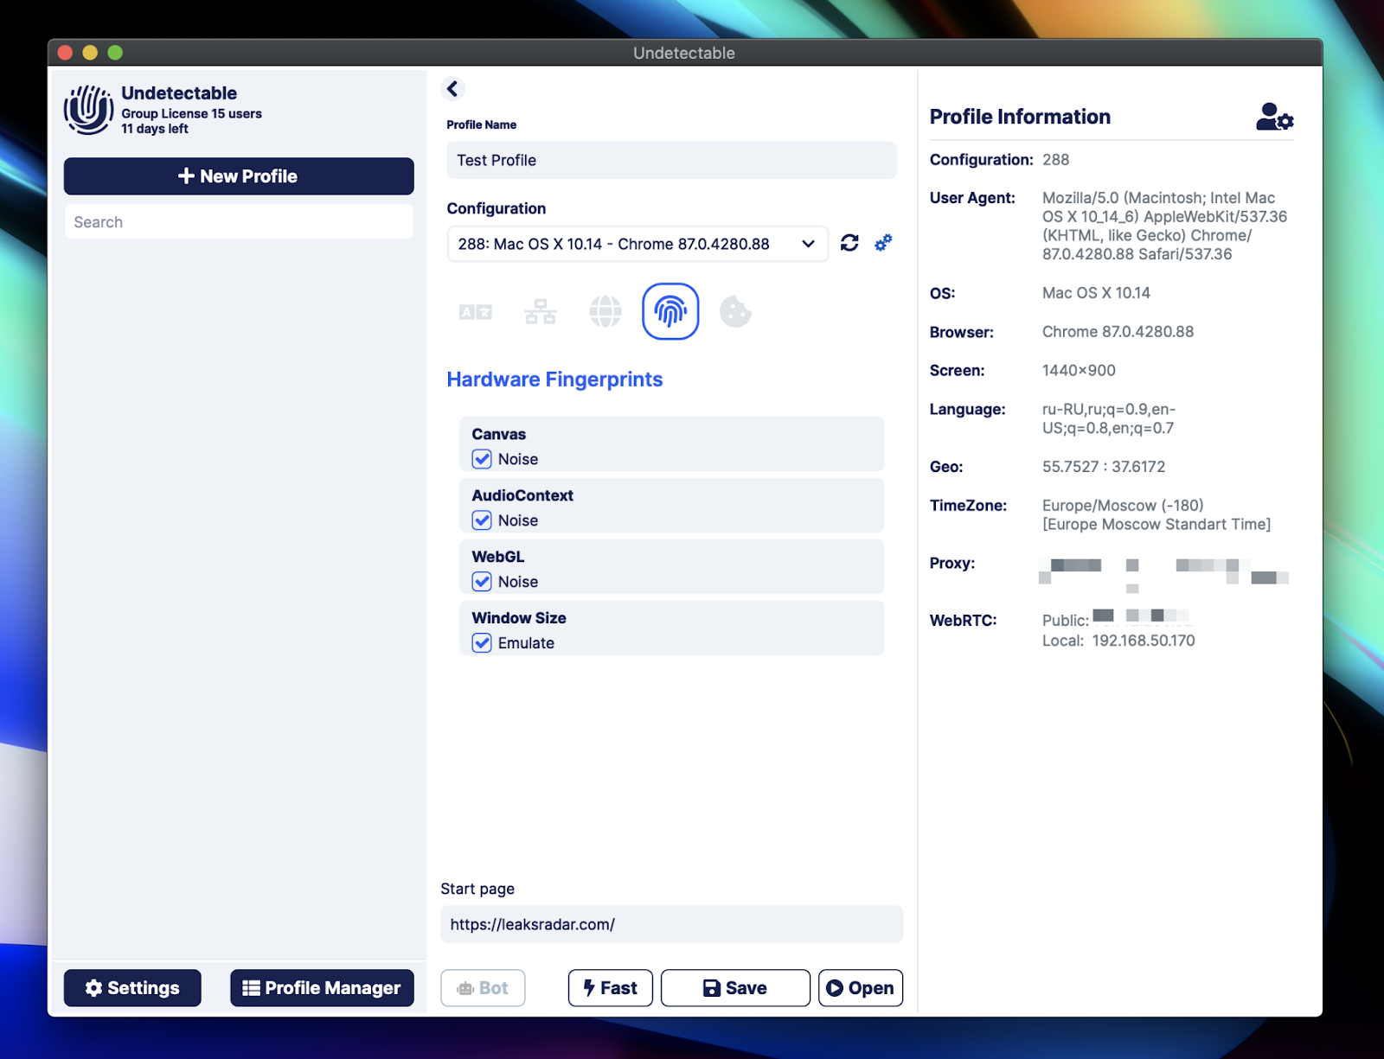The width and height of the screenshot is (1384, 1059).
Task: Click Browser value Chrome 87.0.4280.88
Action: pos(1118,332)
